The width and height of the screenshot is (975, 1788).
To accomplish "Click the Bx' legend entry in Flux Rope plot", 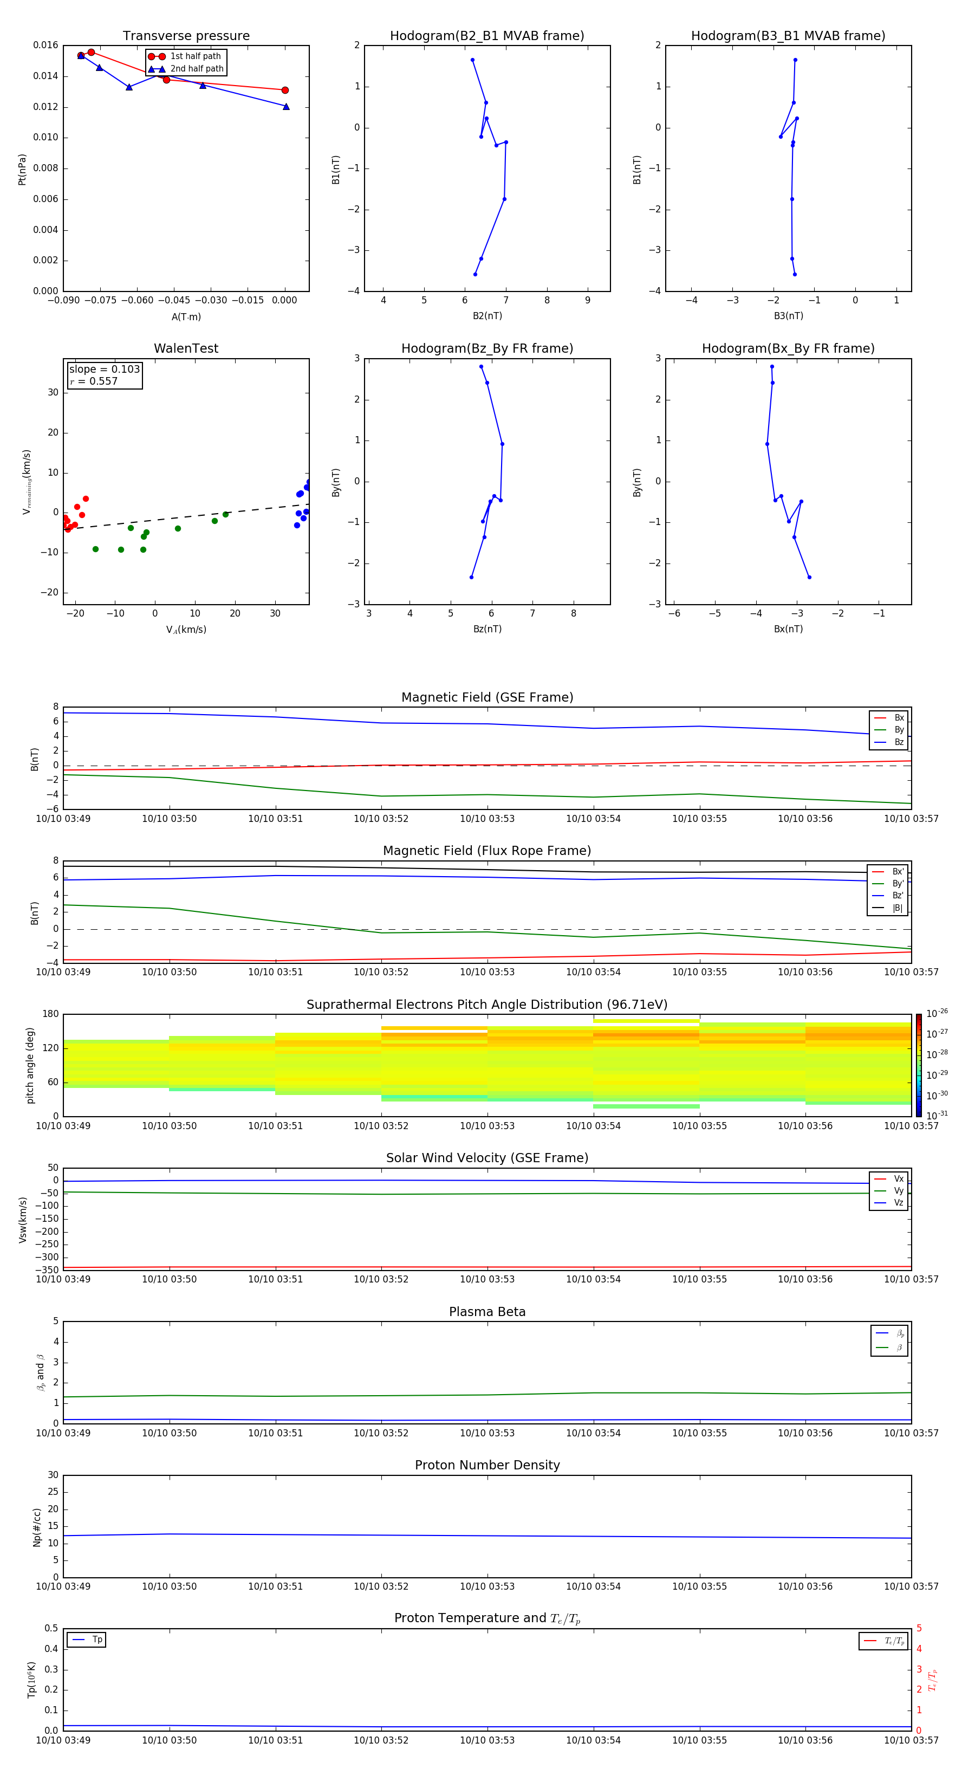I will [888, 872].
